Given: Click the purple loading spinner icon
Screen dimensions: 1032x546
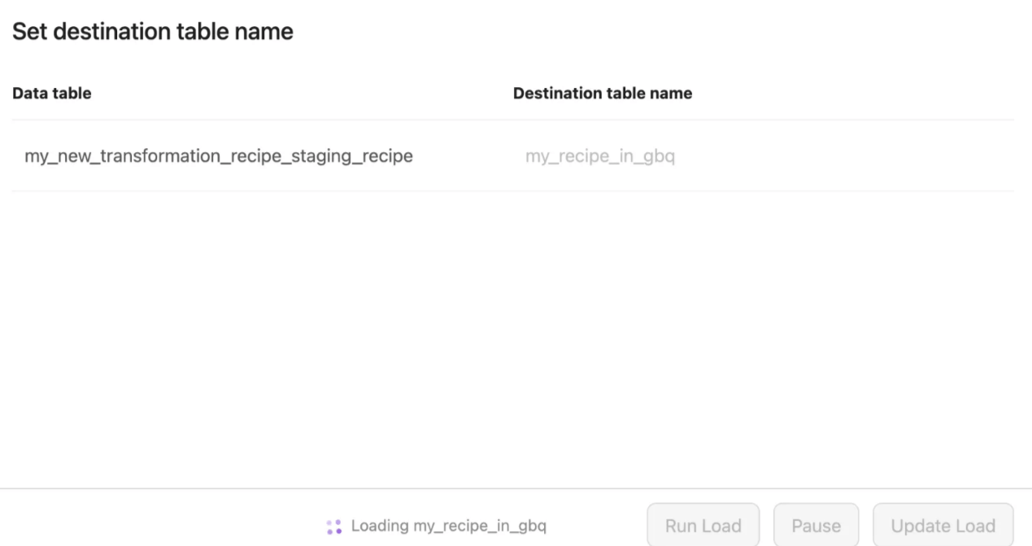Looking at the screenshot, I should (x=333, y=526).
